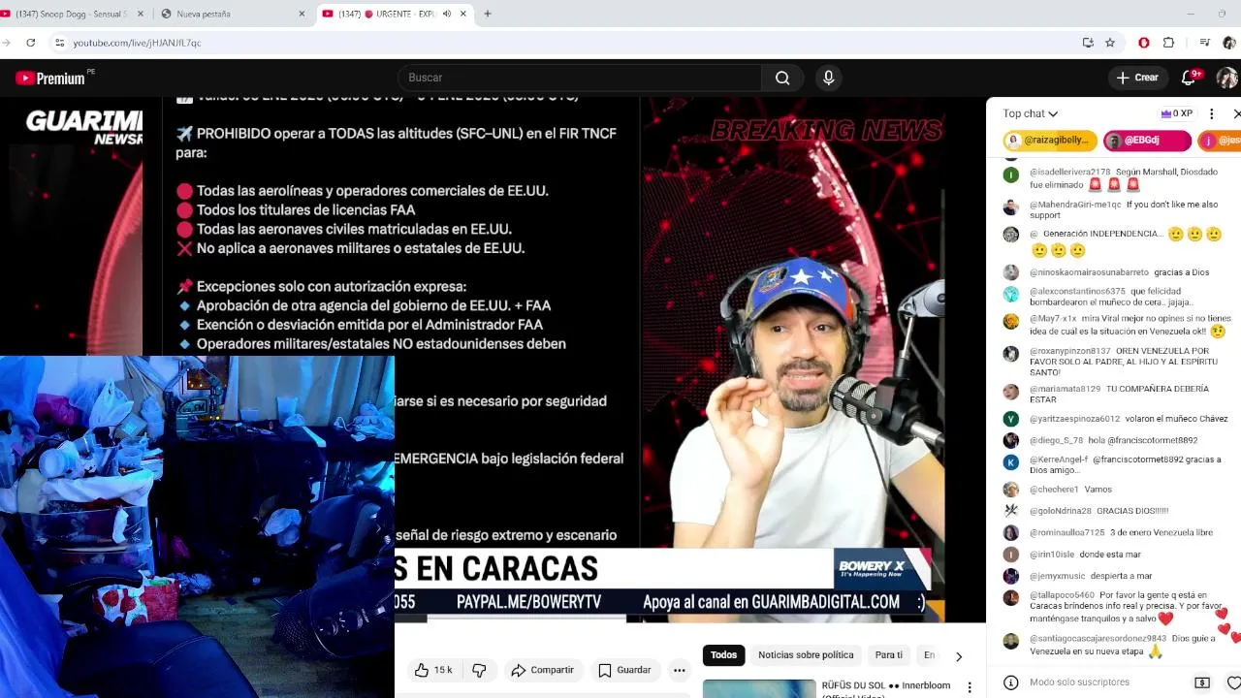Click the 0 XP crown badge
Image resolution: width=1241 pixels, height=698 pixels.
tap(1176, 113)
